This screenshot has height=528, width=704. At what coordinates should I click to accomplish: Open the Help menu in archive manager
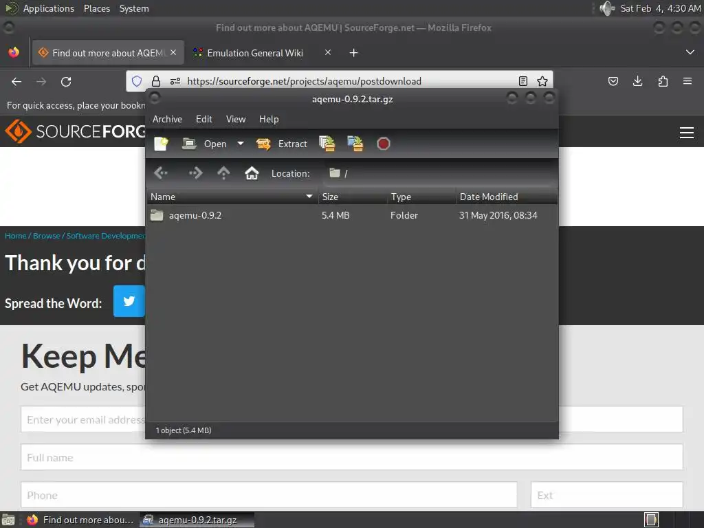coord(269,119)
